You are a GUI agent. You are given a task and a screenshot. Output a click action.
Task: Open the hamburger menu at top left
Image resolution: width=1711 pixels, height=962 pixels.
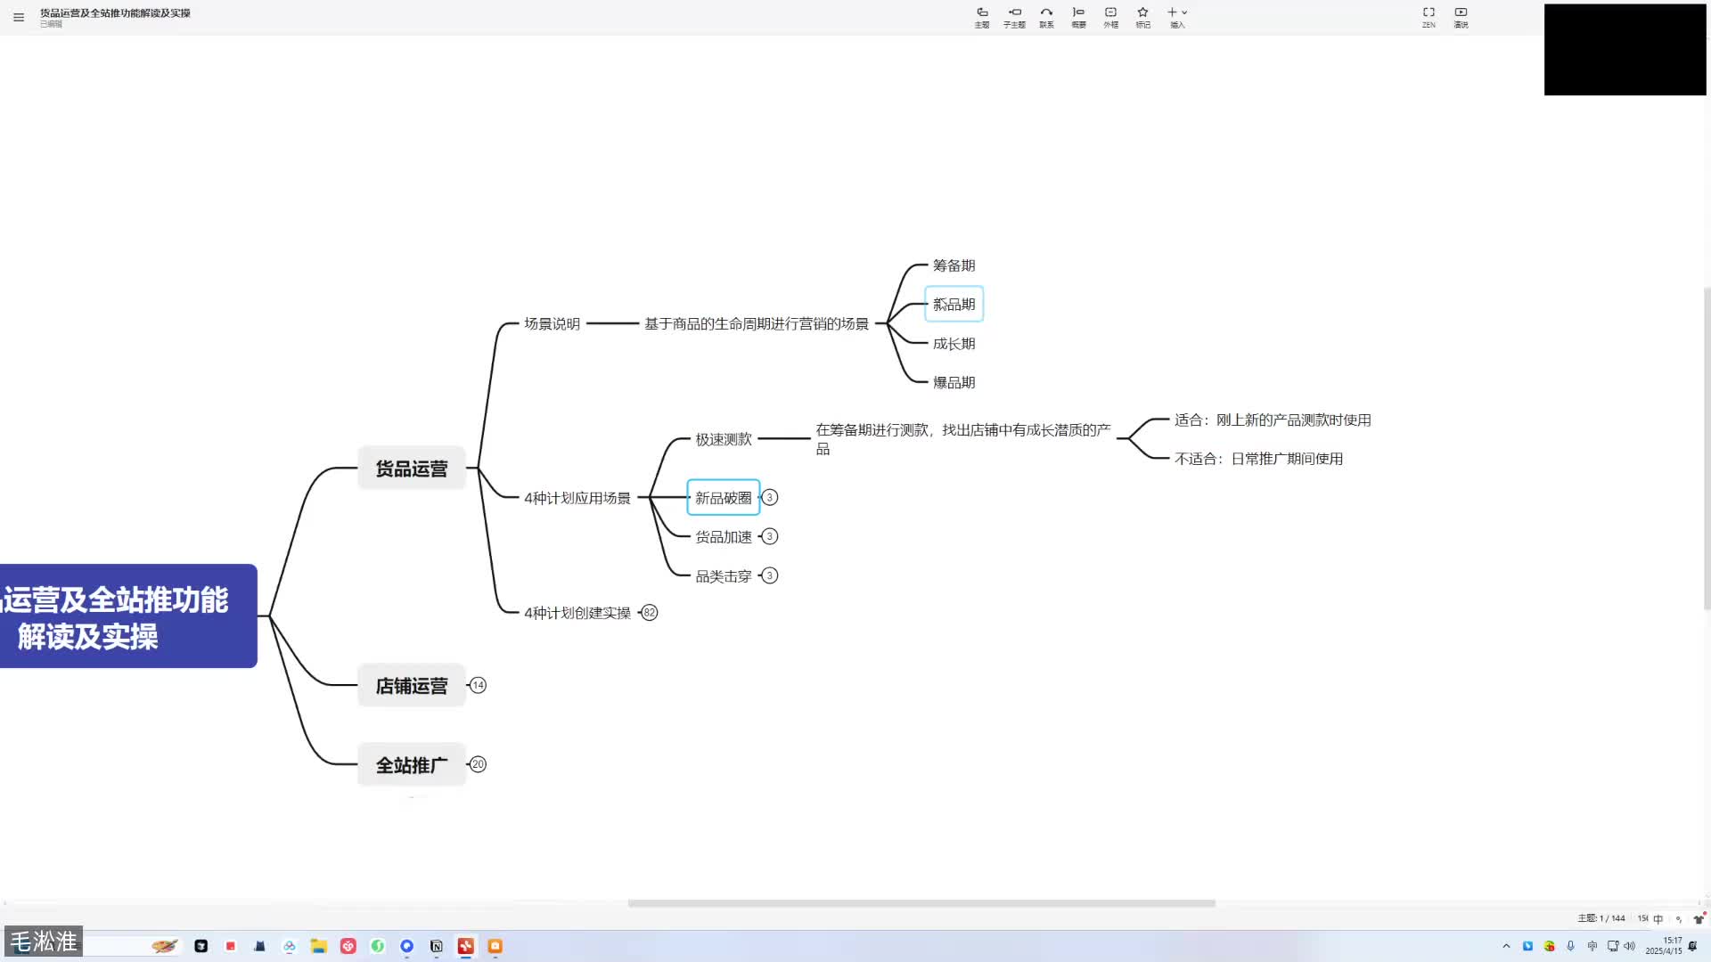pyautogui.click(x=19, y=17)
